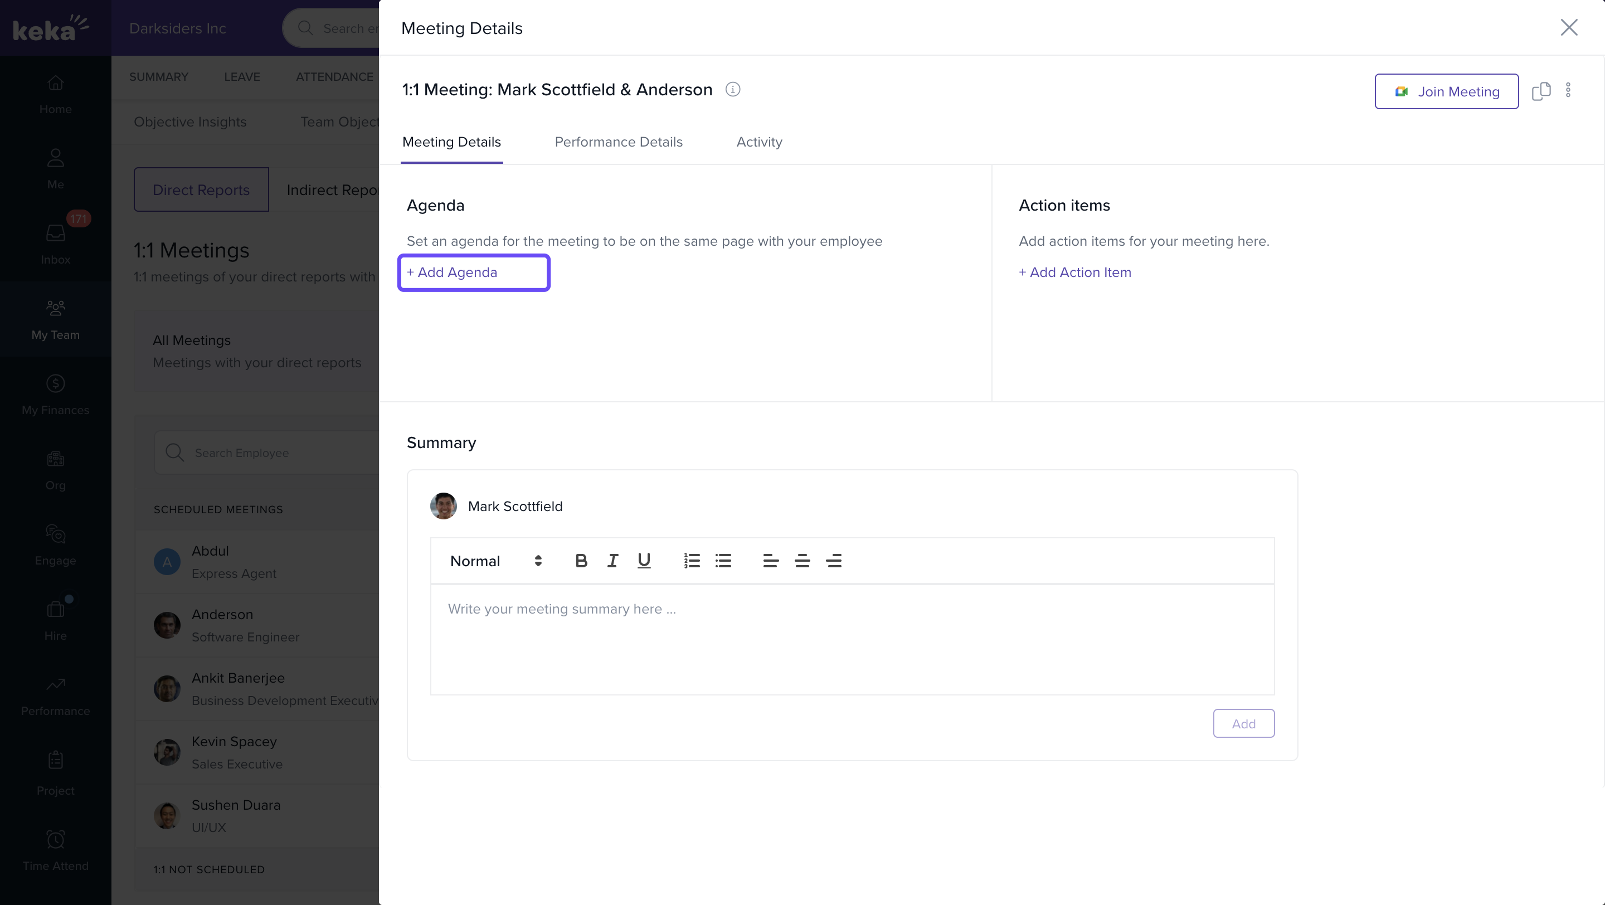The width and height of the screenshot is (1605, 905).
Task: Click into the meeting summary text area
Action: pos(852,639)
